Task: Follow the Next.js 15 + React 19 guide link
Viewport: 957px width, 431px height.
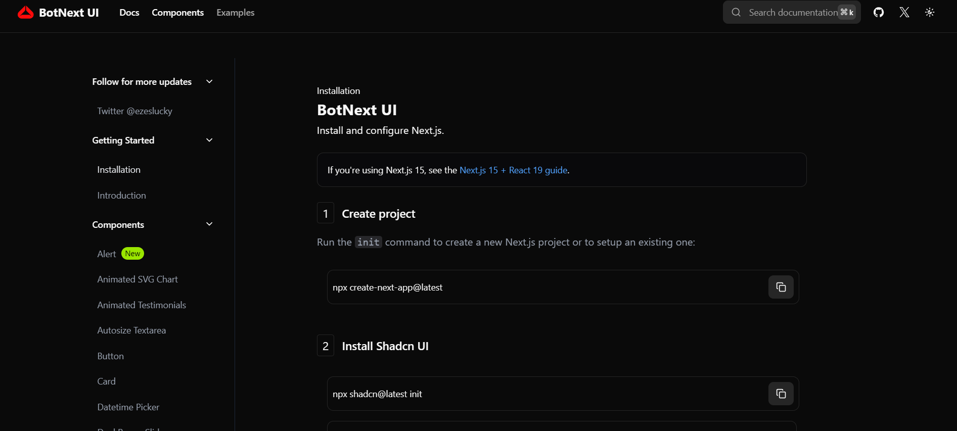Action: [x=513, y=170]
